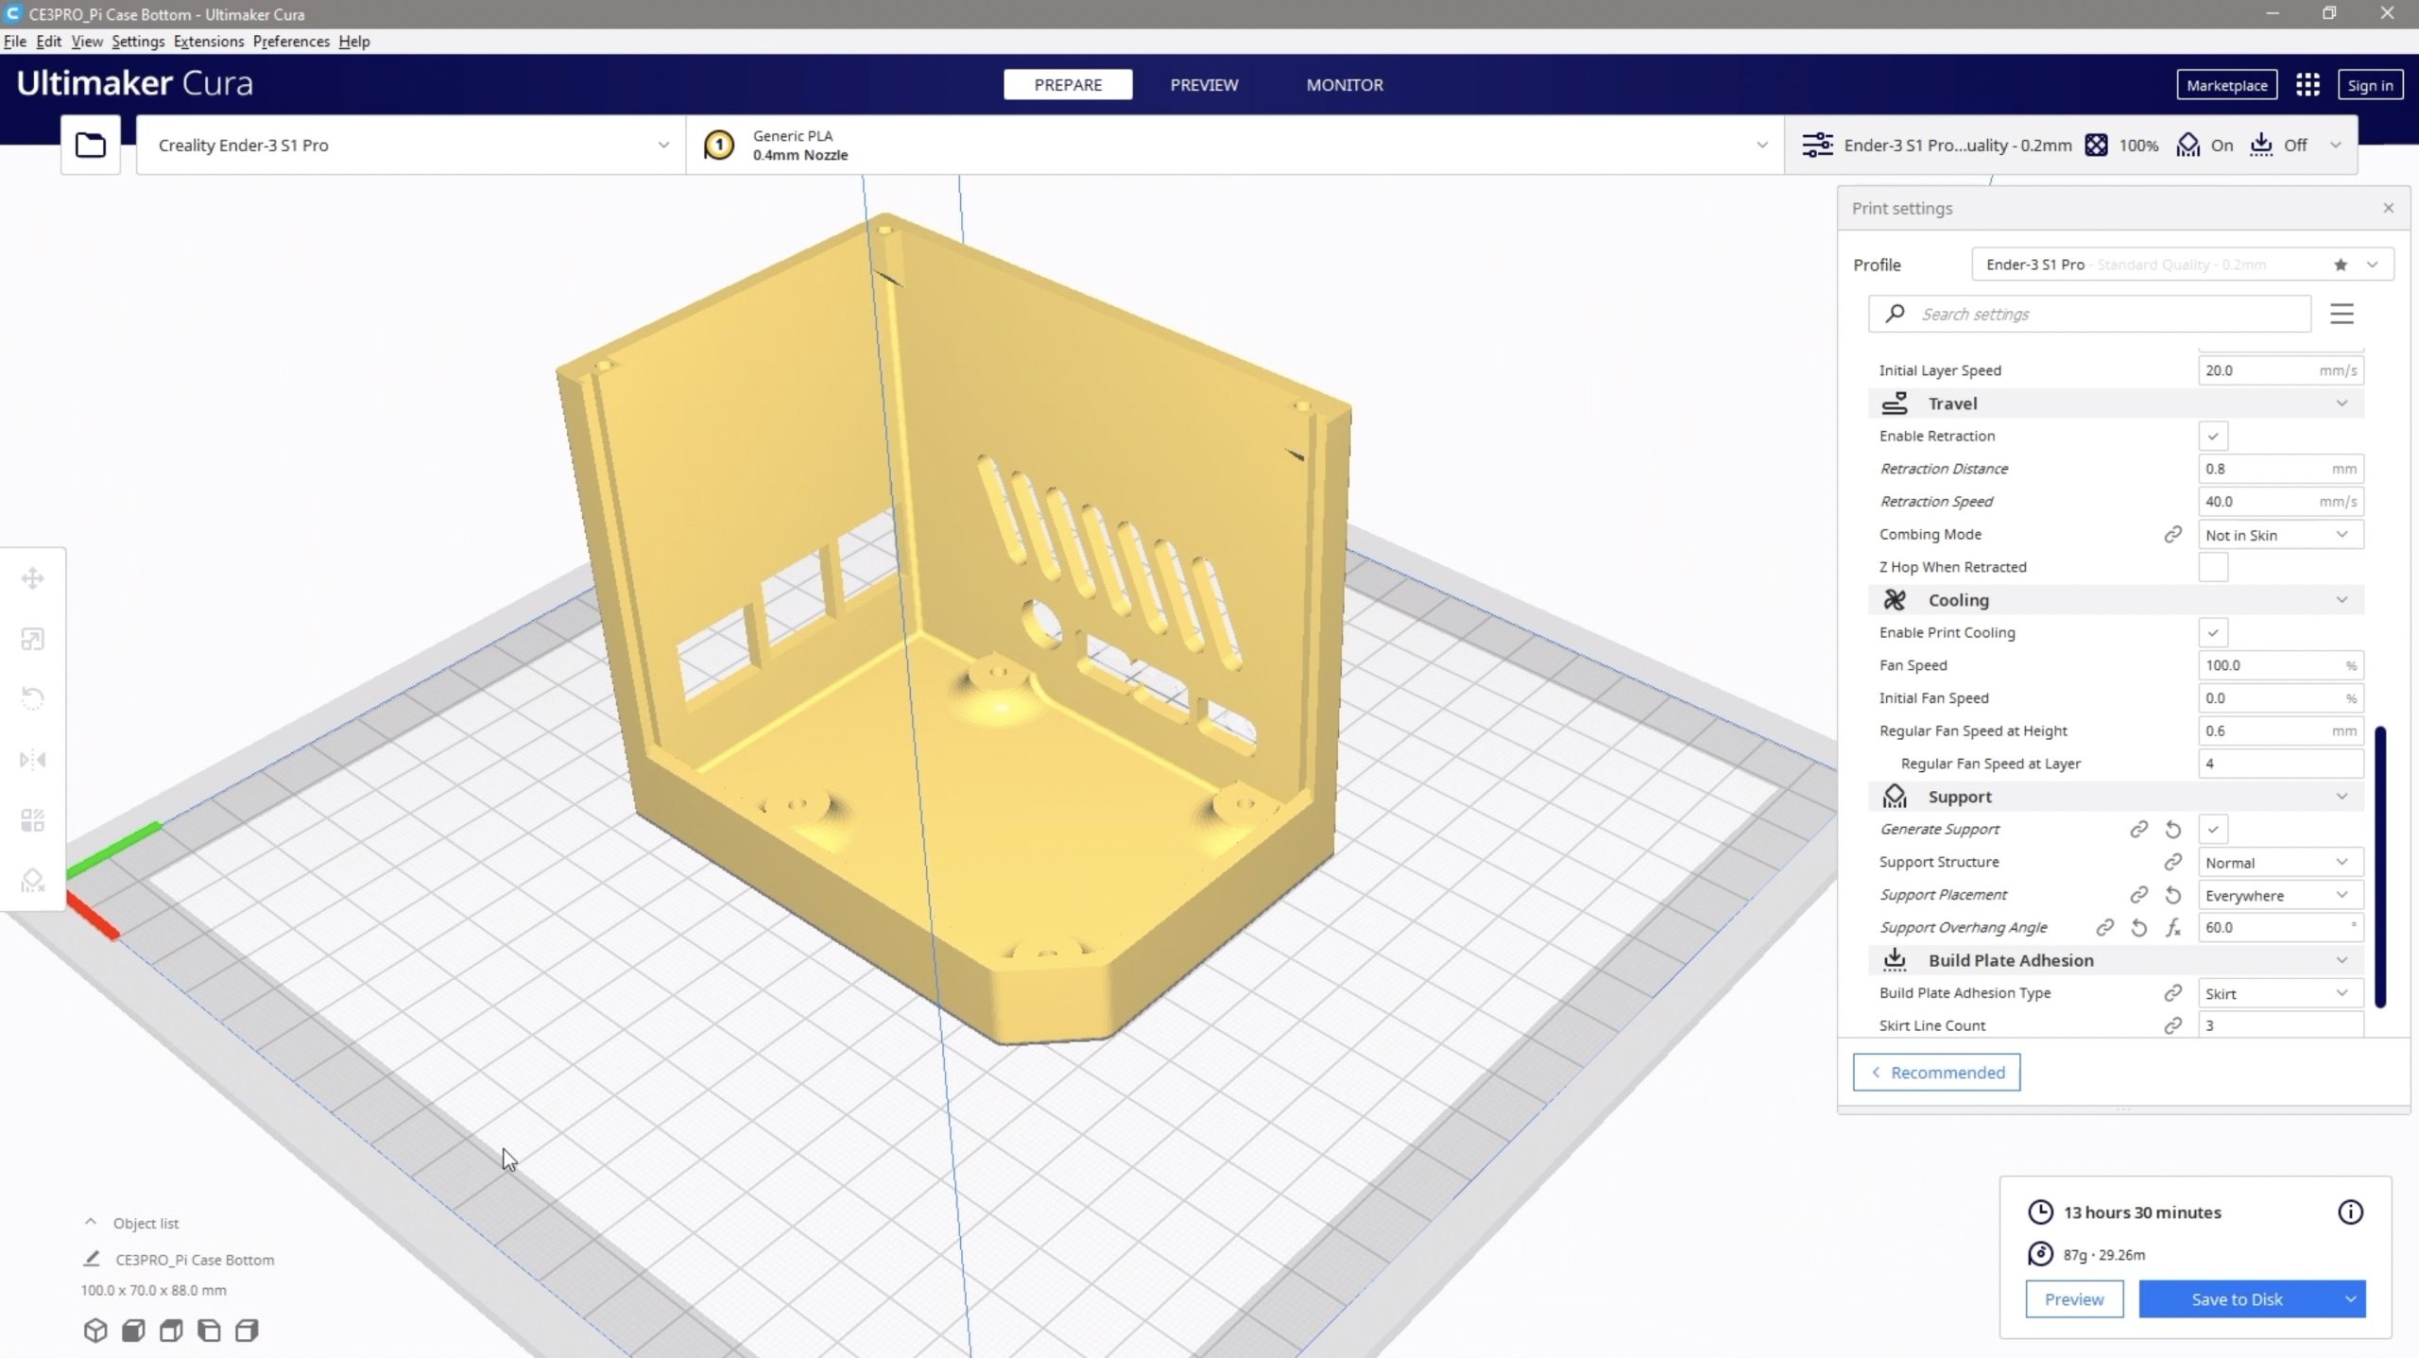Switch to the PREVIEW stage tab
The height and width of the screenshot is (1358, 2419).
1204,85
